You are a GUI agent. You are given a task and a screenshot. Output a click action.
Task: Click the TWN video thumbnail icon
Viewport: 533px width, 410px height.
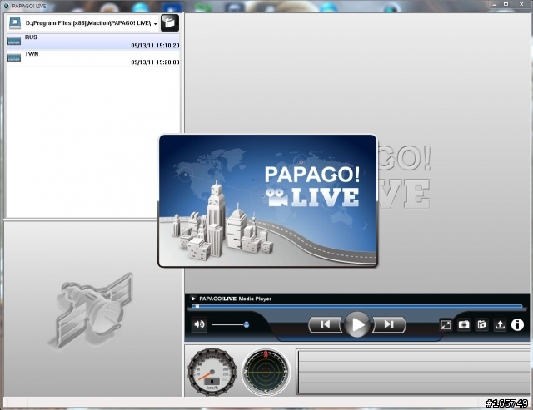14,58
